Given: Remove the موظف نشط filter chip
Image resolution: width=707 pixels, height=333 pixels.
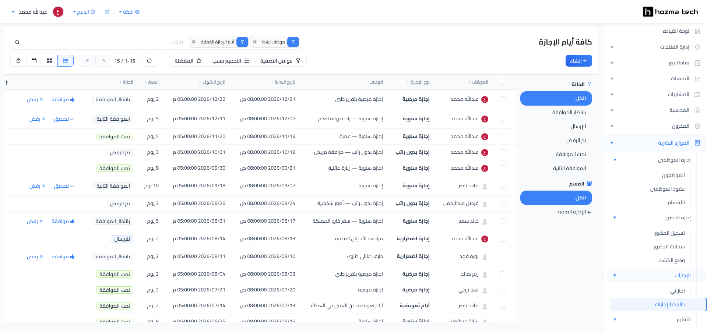Looking at the screenshot, I should (255, 42).
